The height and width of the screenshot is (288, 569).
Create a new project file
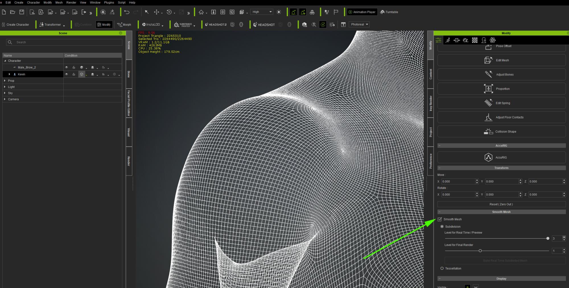pos(4,12)
